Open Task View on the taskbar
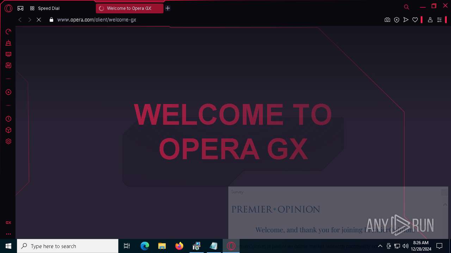Viewport: 451px width, 253px height. (127, 246)
